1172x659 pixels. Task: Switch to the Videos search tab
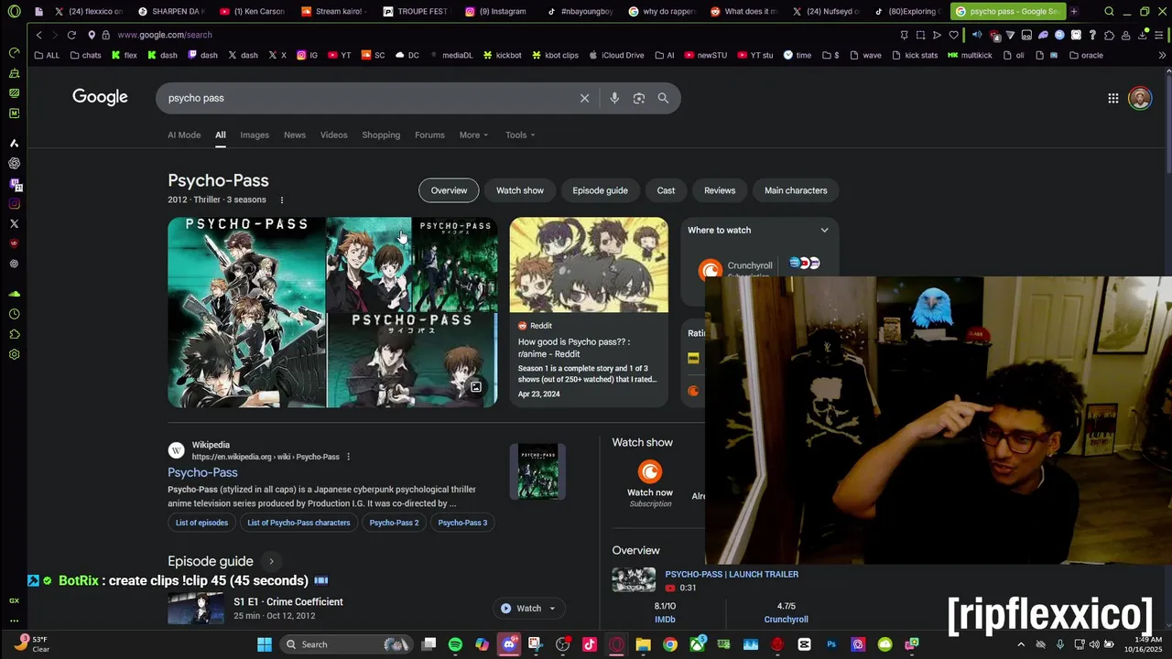[333, 135]
